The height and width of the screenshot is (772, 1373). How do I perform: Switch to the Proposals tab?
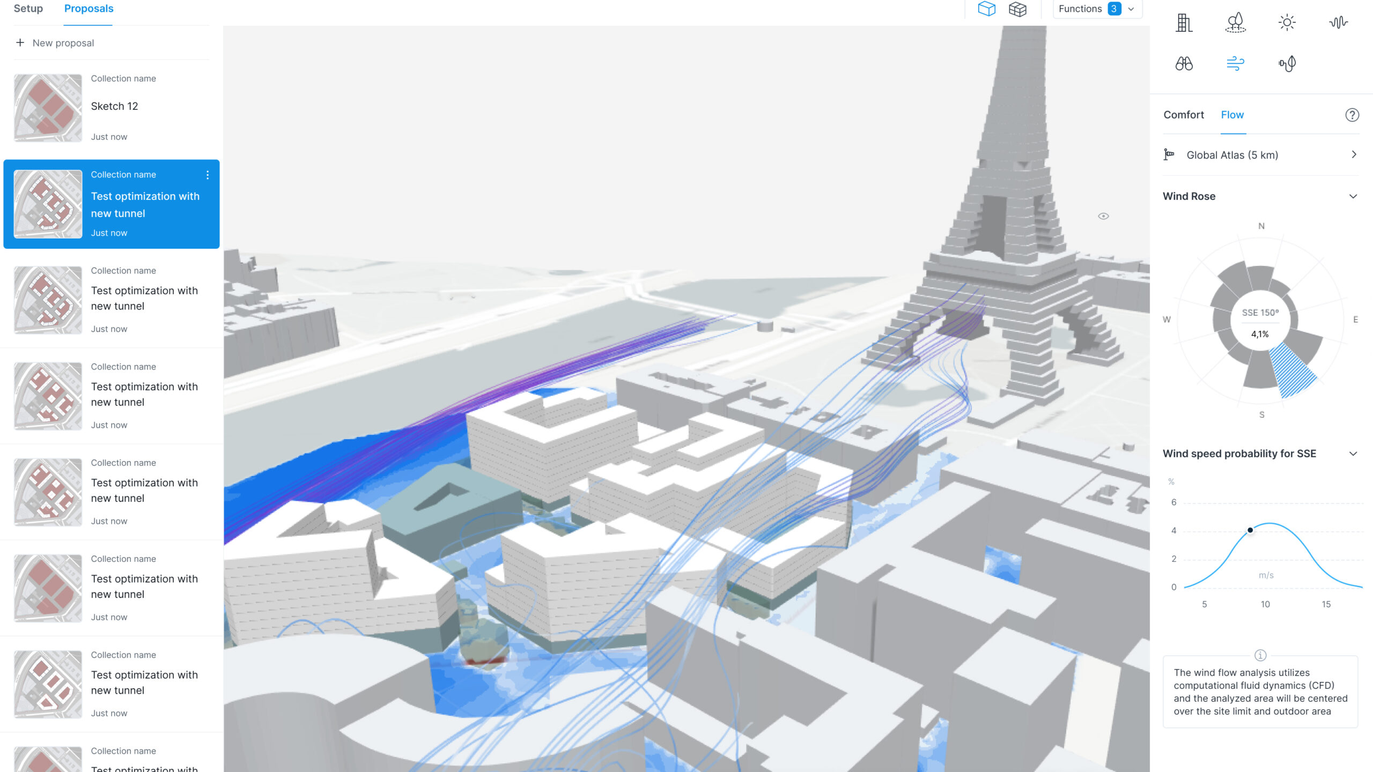[88, 9]
